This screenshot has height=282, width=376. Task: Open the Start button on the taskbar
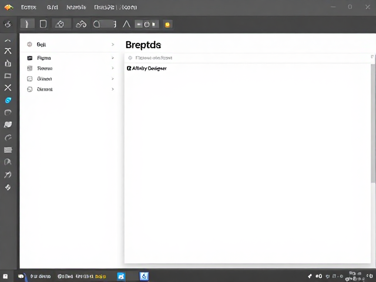coord(5,276)
